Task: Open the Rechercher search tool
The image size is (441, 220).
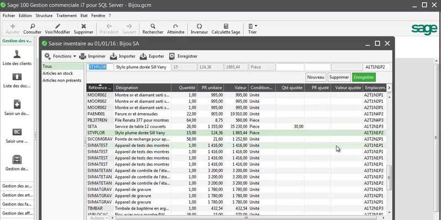Action: pos(153,26)
